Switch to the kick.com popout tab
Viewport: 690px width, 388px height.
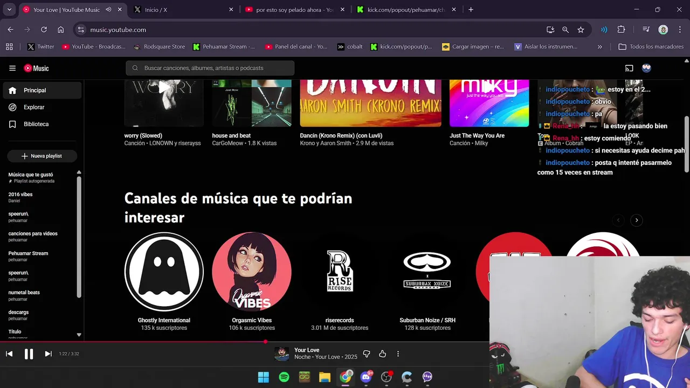click(406, 10)
